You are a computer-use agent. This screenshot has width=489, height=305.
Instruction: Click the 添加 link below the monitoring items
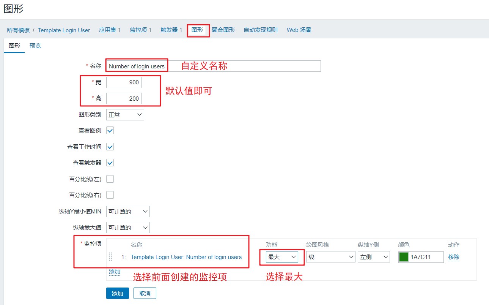(x=115, y=272)
